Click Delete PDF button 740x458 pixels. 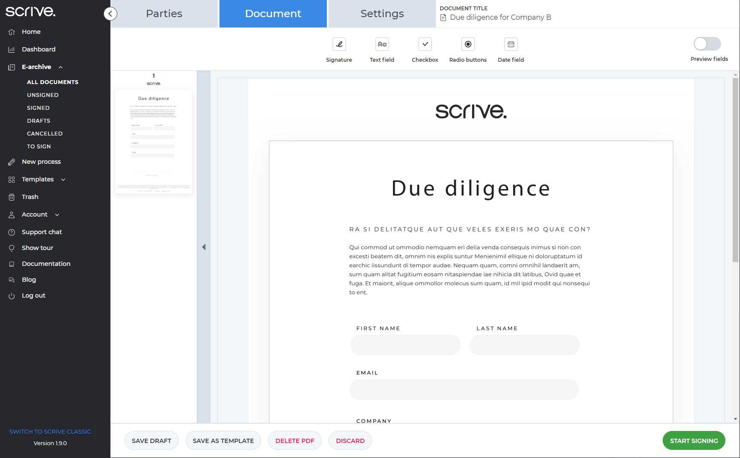point(295,440)
